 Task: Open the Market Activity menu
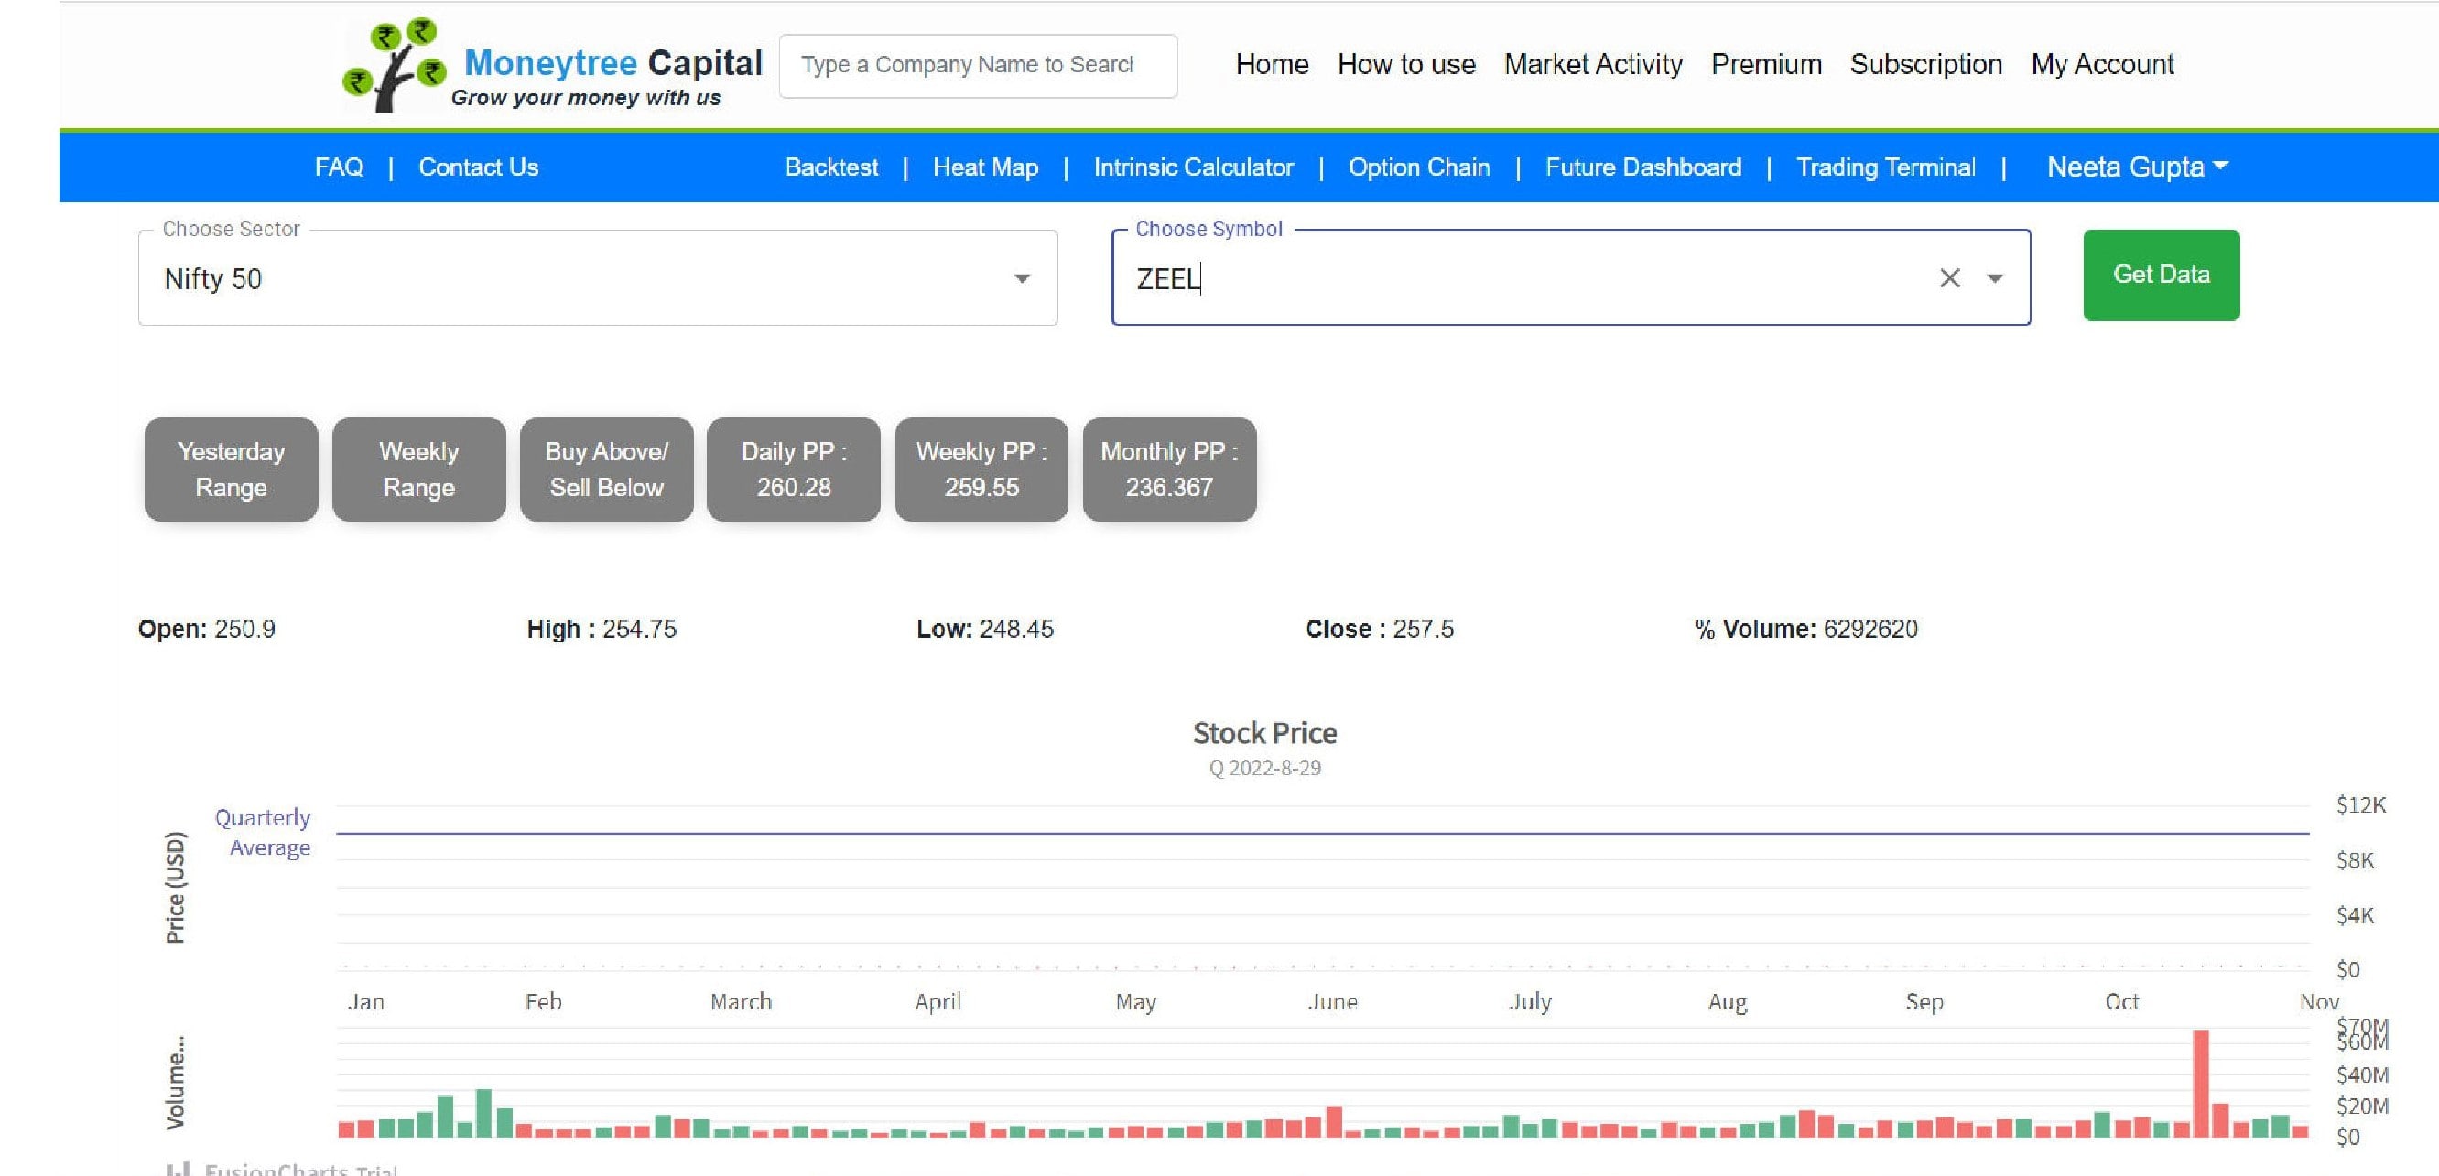pos(1592,64)
